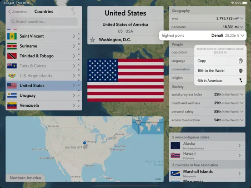Collapse the highest point dropdown chevron
The image size is (251, 188).
tap(242, 35)
